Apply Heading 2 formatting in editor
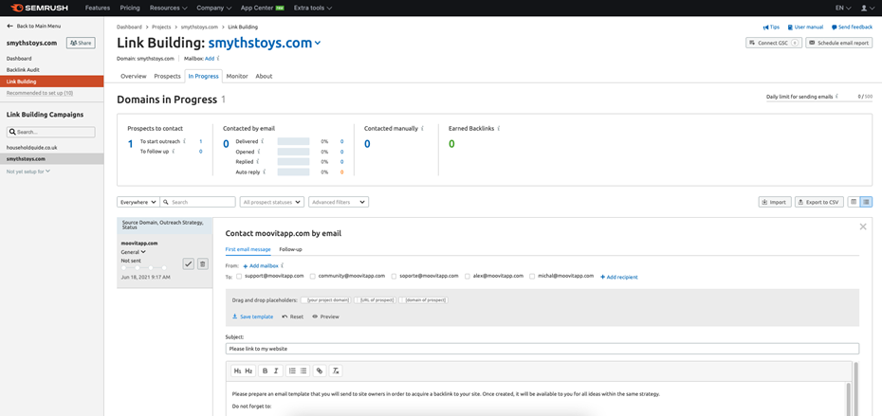This screenshot has width=882, height=416. tap(248, 371)
